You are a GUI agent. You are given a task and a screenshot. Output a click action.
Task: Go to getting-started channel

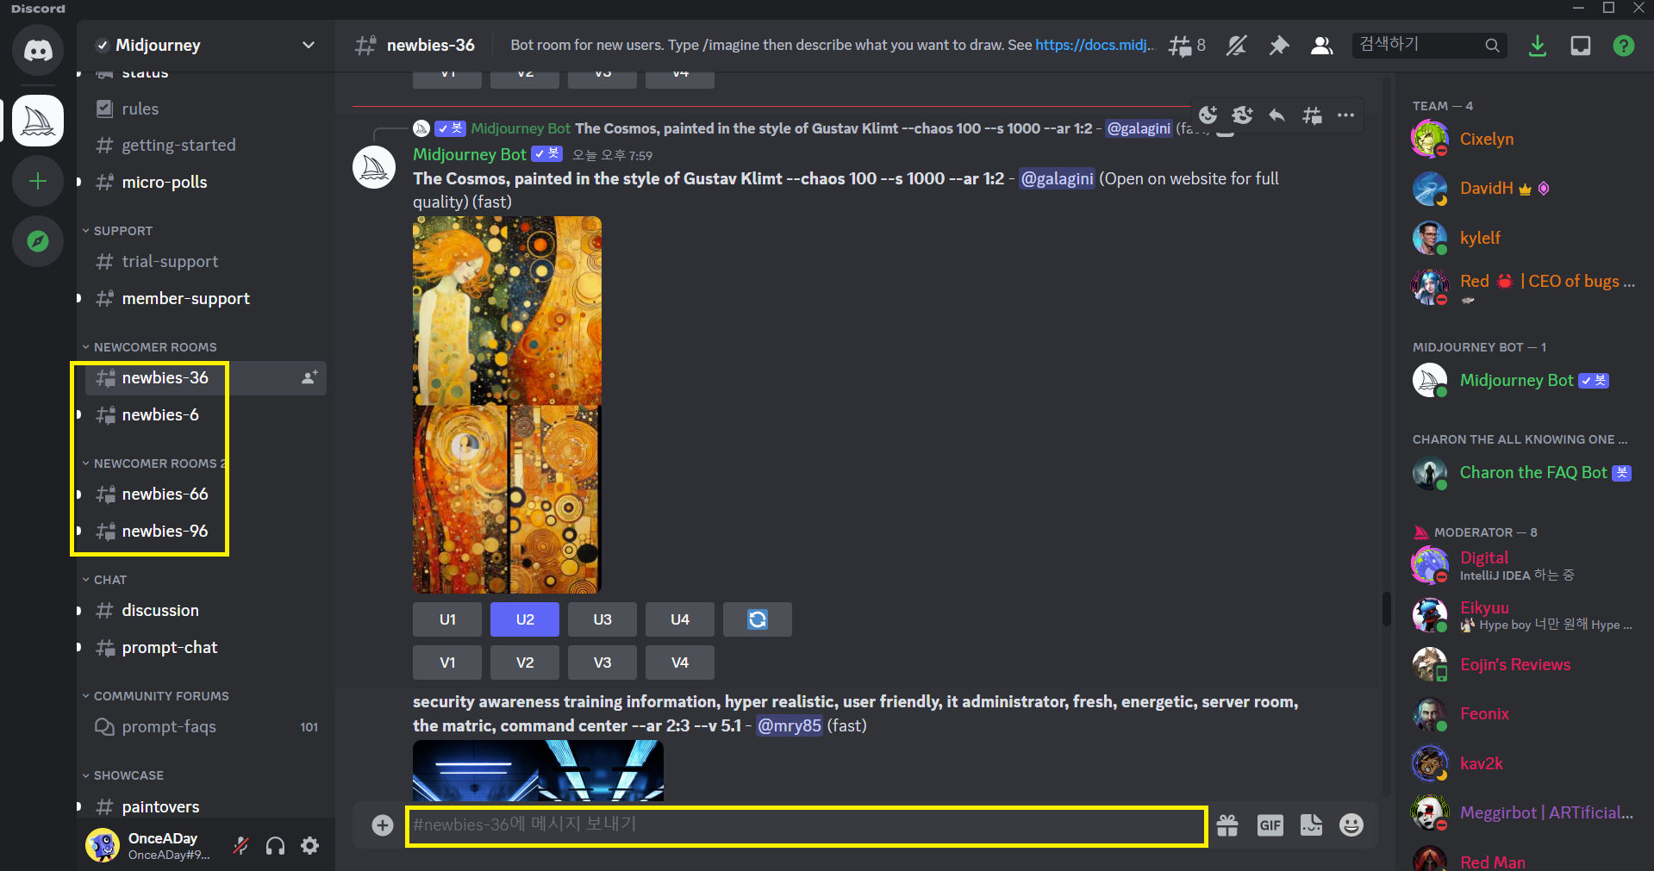tap(205, 145)
